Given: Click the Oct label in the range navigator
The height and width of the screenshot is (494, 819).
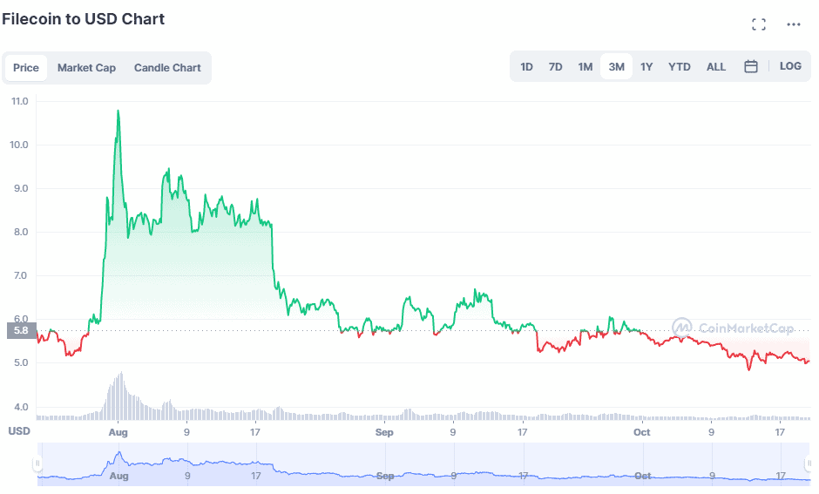Looking at the screenshot, I should 643,477.
